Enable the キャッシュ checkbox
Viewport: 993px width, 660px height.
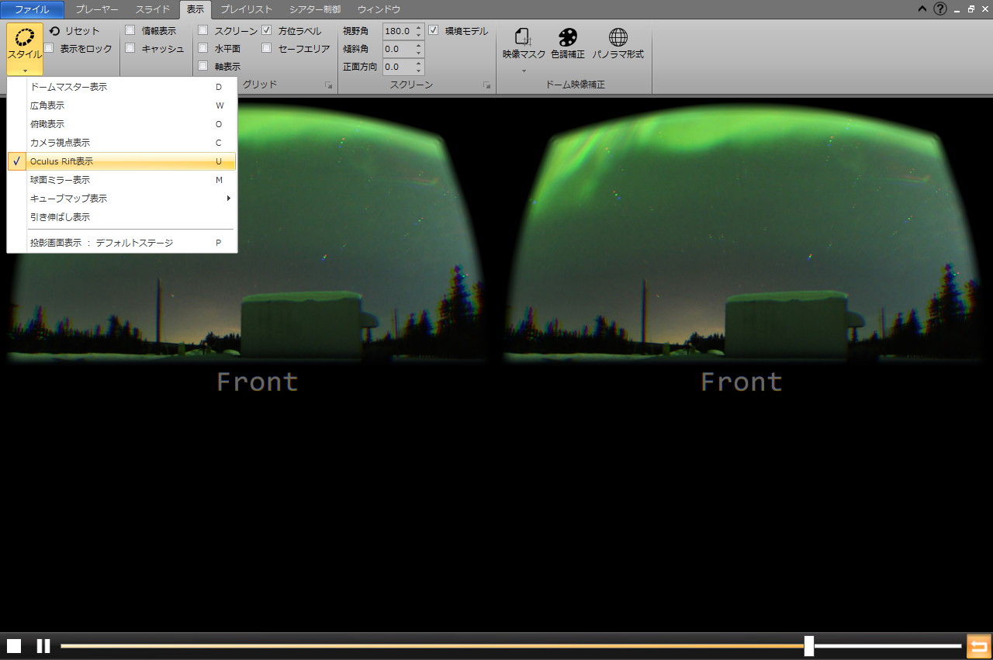click(x=130, y=48)
